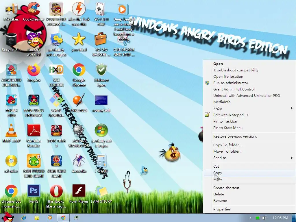Choose Uninstall with Advanced Uninstaller PRO
This screenshot has height=222, width=296.
pos(249,96)
